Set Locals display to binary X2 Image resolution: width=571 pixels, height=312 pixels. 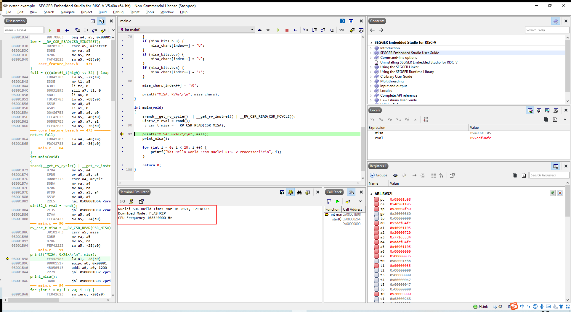[x=372, y=120]
